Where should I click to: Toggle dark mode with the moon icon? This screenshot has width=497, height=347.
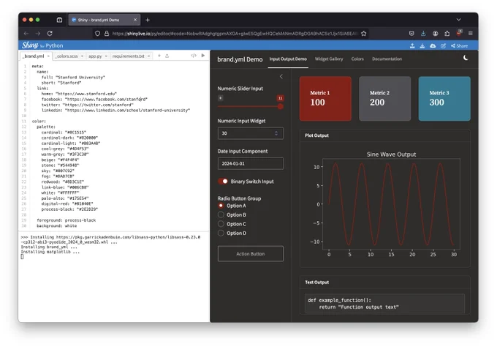click(x=466, y=58)
